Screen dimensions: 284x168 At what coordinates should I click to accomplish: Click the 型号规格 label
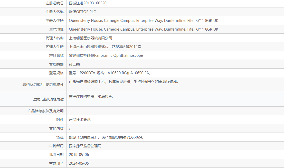tap(56, 73)
